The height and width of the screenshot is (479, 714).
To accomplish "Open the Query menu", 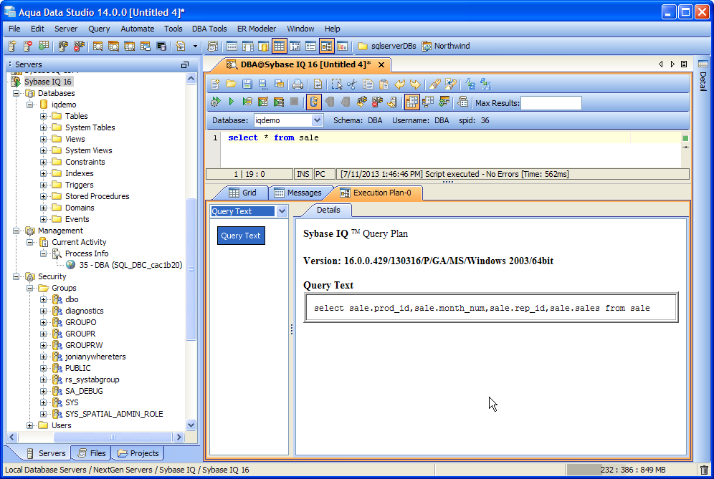I will tap(99, 29).
